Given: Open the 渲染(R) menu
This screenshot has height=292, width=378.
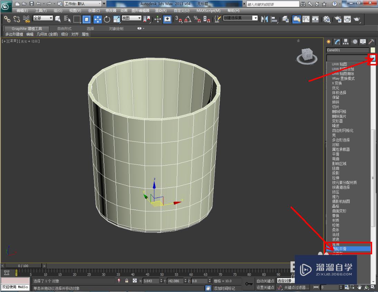Looking at the screenshot, I should (161, 11).
